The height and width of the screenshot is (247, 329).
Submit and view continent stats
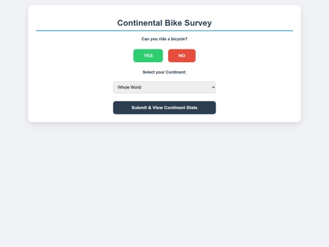point(164,108)
